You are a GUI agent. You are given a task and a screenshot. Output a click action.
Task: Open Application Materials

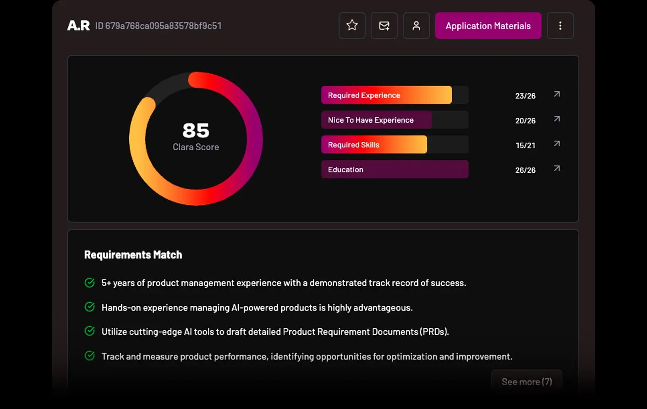pos(488,26)
